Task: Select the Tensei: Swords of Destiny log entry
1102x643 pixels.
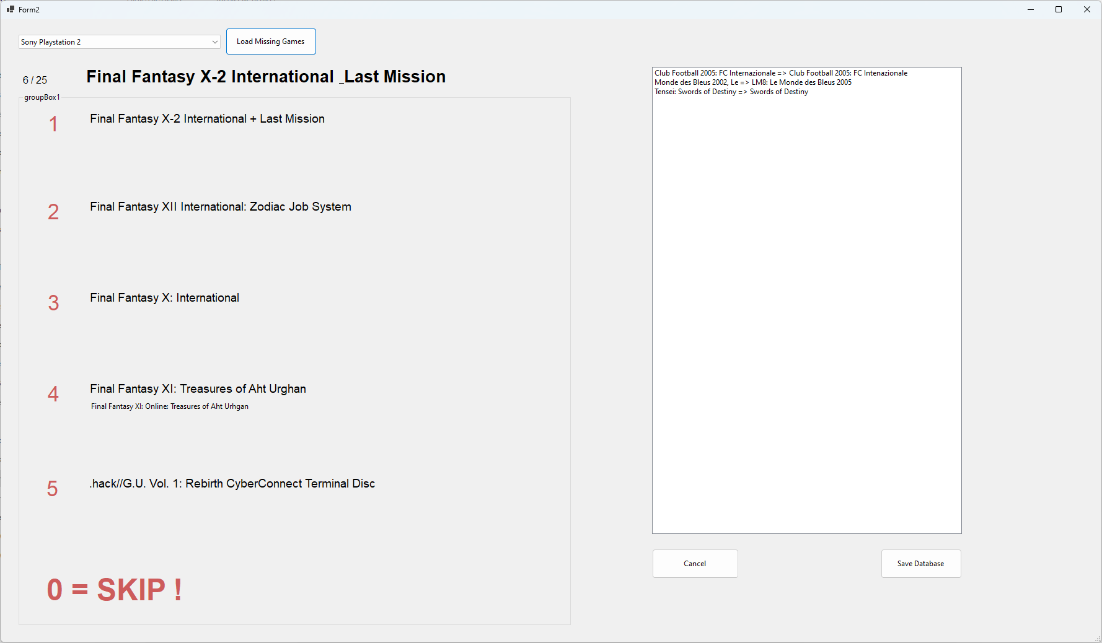Action: (x=731, y=92)
